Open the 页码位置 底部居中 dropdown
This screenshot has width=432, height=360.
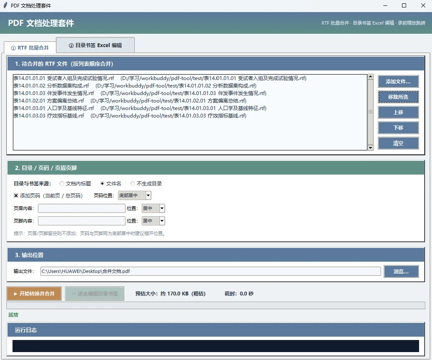(x=134, y=195)
